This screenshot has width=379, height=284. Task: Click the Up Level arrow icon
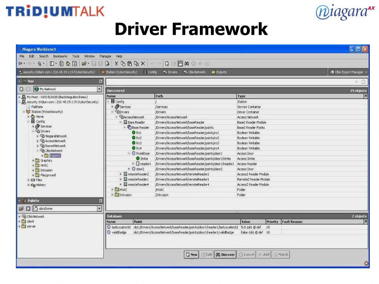(x=39, y=64)
